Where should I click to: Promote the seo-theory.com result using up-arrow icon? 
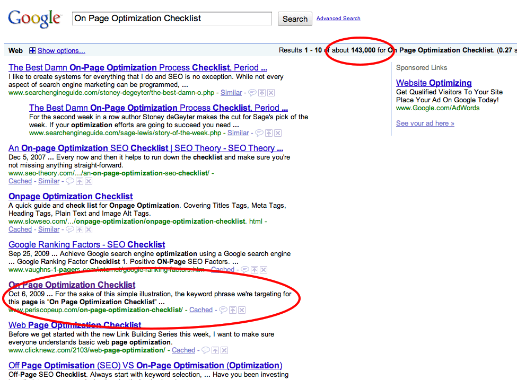point(80,181)
